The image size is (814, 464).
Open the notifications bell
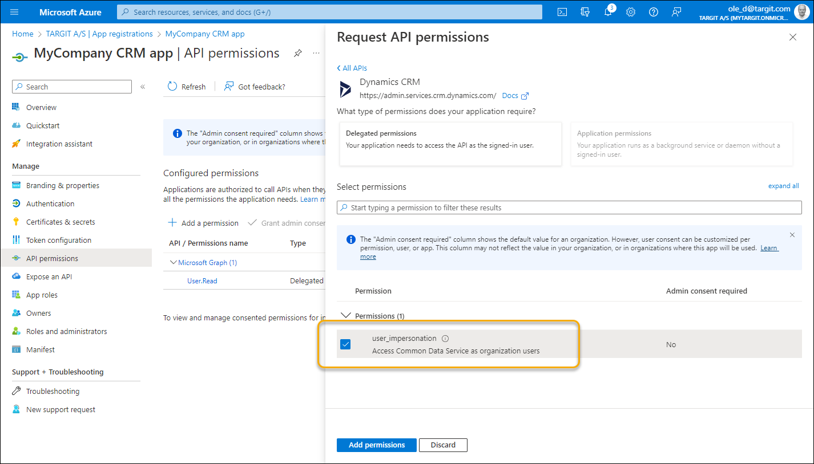pos(608,11)
